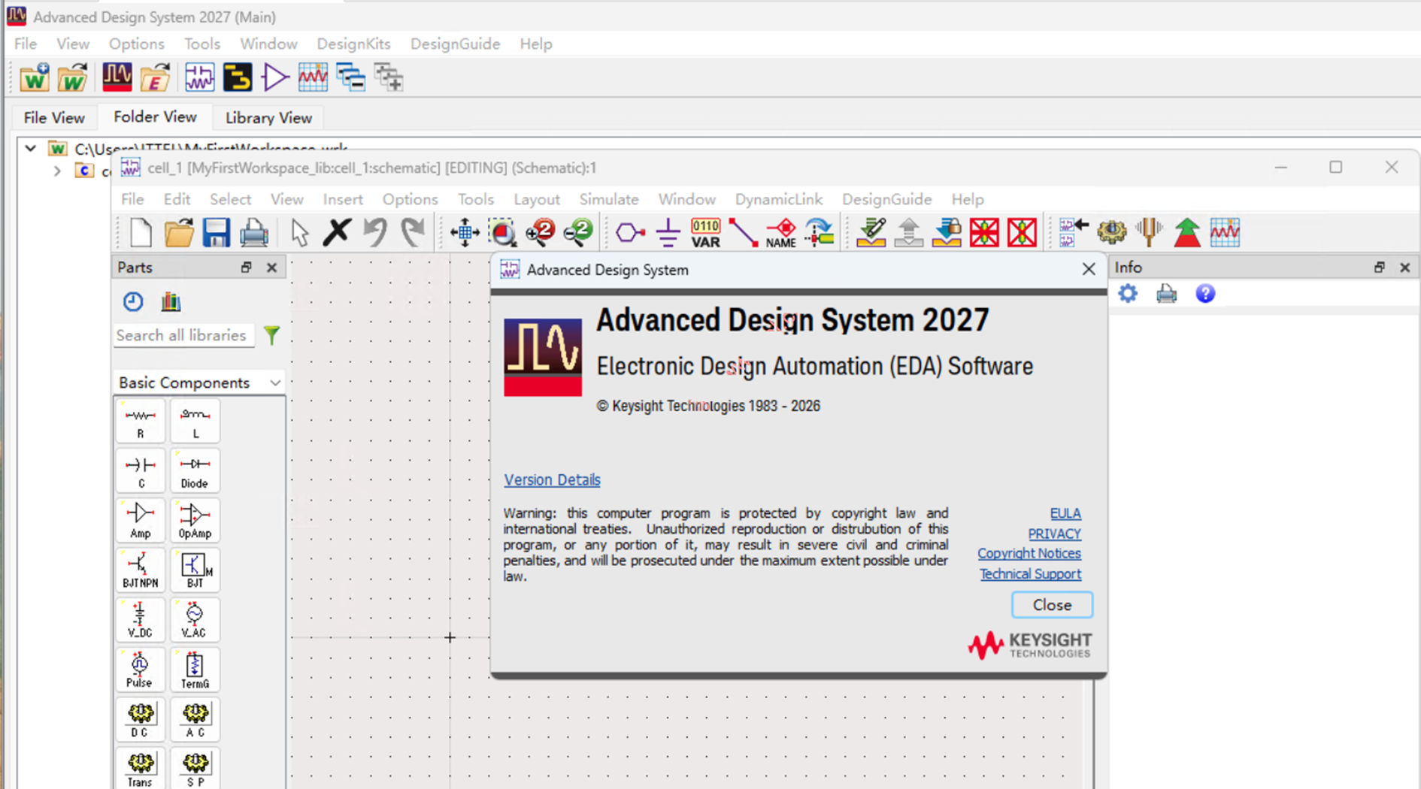Insert V_DC source from Parts palette
Image resolution: width=1421 pixels, height=789 pixels.
pyautogui.click(x=141, y=619)
